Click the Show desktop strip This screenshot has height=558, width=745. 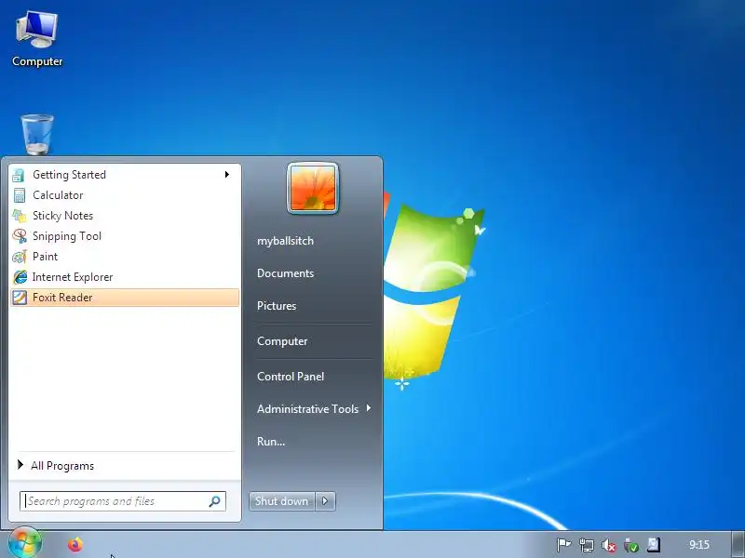tap(738, 544)
